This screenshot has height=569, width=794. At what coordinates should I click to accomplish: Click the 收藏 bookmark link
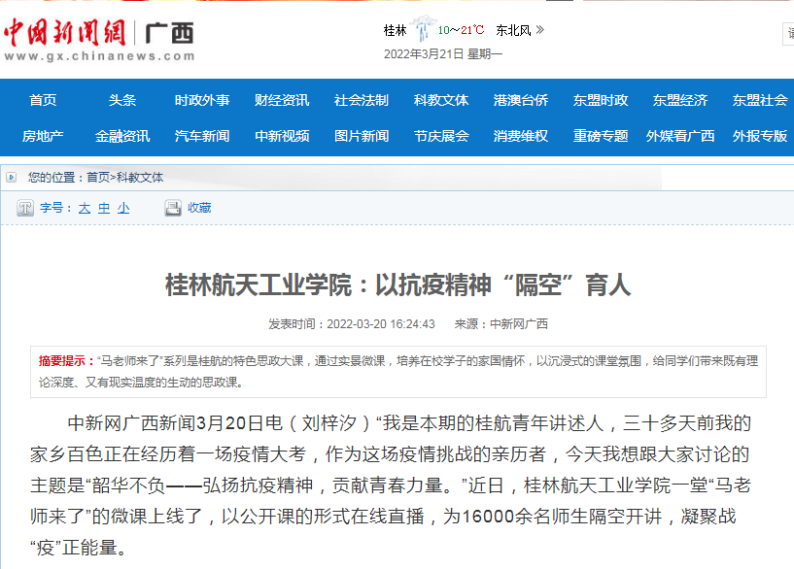pyautogui.click(x=199, y=208)
